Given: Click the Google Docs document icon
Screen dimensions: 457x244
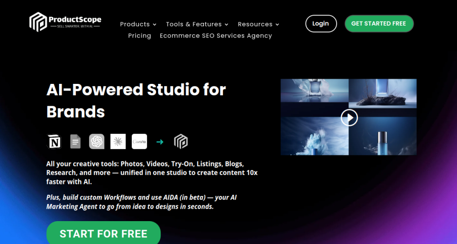Looking at the screenshot, I should pos(75,142).
